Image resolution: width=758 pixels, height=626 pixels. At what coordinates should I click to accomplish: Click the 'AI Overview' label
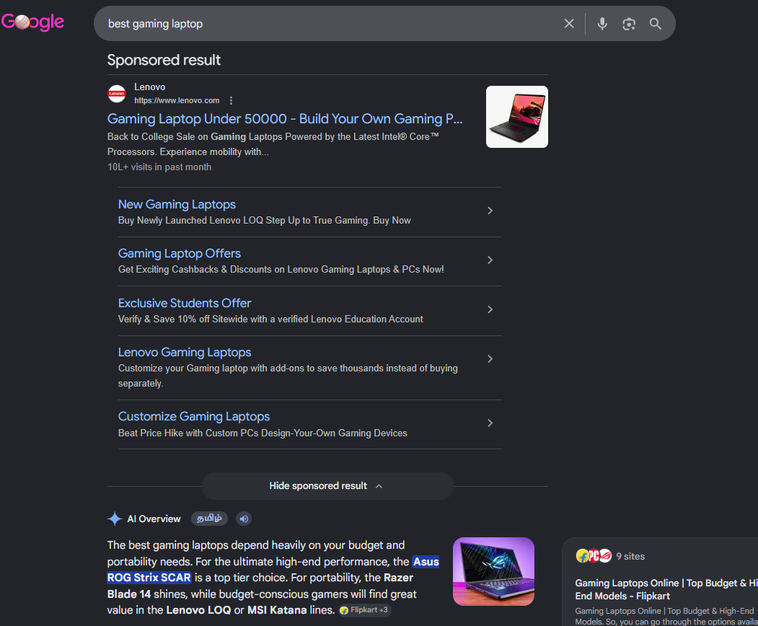click(154, 519)
